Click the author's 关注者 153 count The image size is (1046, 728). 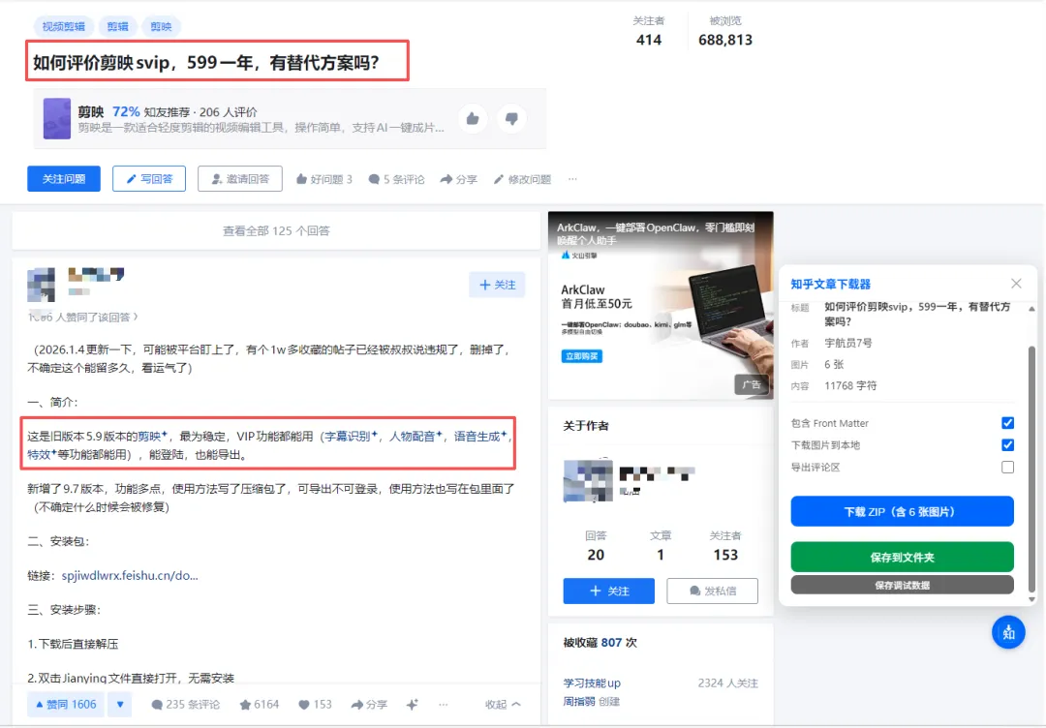coord(725,546)
